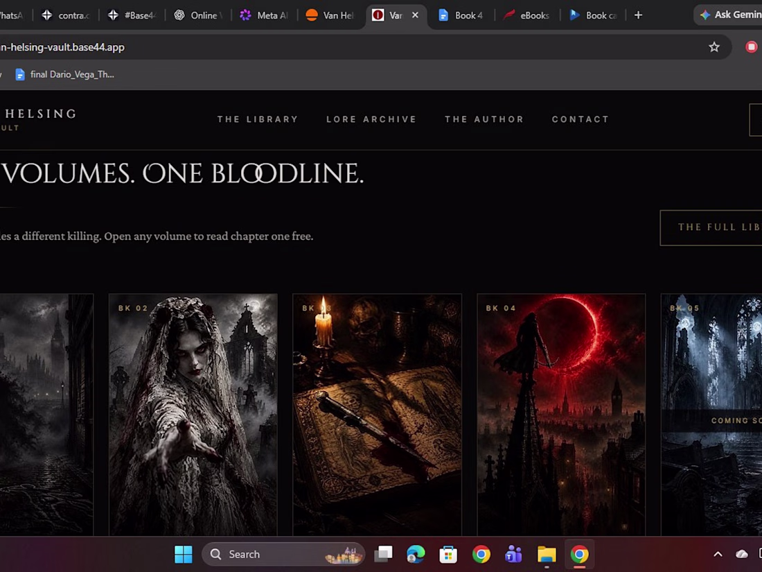Switch to the Book 4 document tab
The width and height of the screenshot is (762, 572).
point(461,15)
